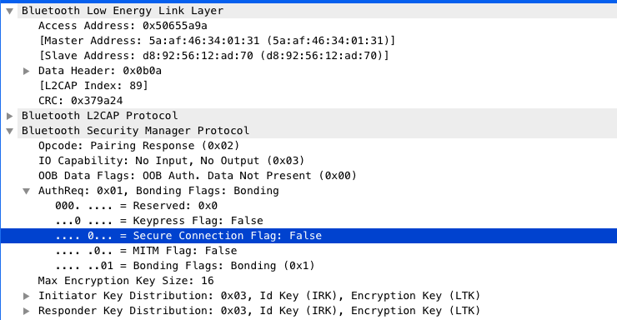Collapse the Bluetooth Security Manager Protocol section
The width and height of the screenshot is (617, 320).
coord(10,131)
